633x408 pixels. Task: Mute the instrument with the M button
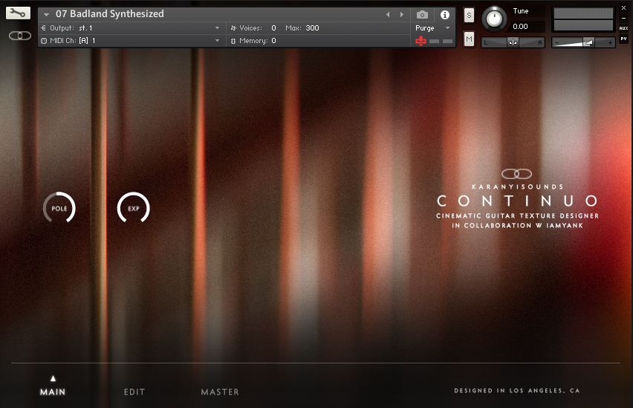pos(469,39)
